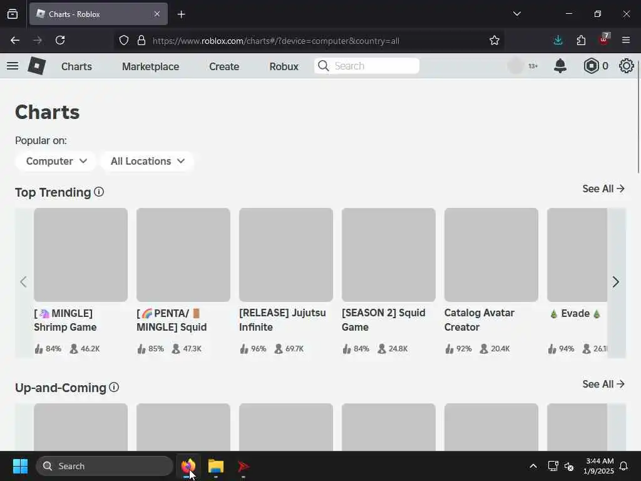Click Jujutsu Infinite 96% rating
This screenshot has width=641, height=481.
coord(253,349)
